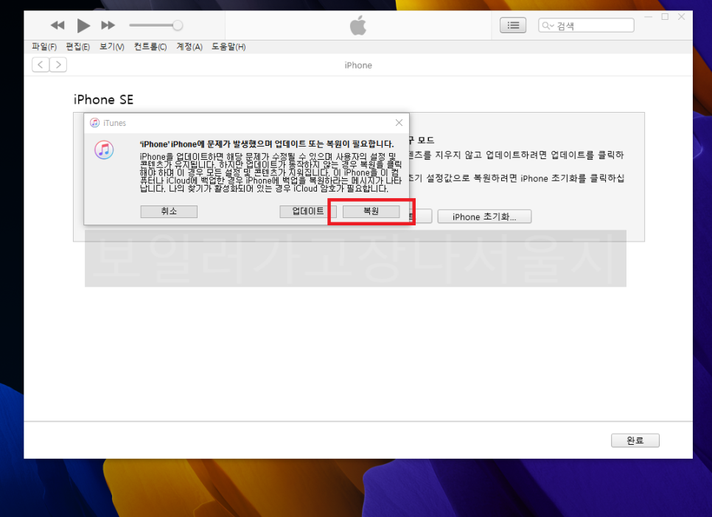Open the 파일(F) menu

44,46
